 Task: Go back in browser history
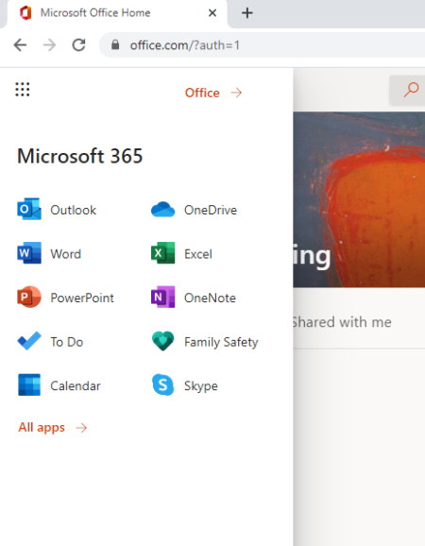point(20,45)
